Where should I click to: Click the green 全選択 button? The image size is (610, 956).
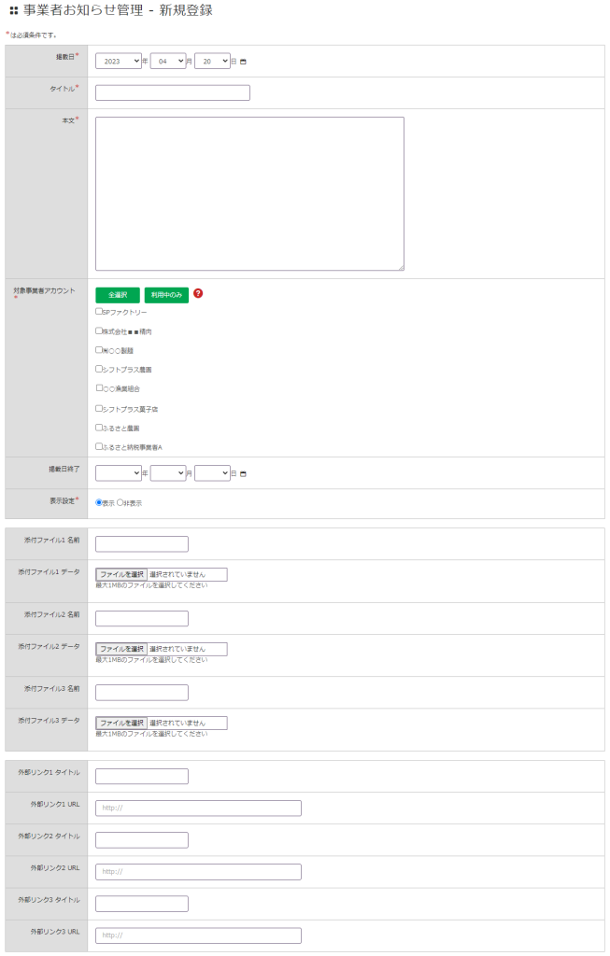[117, 295]
